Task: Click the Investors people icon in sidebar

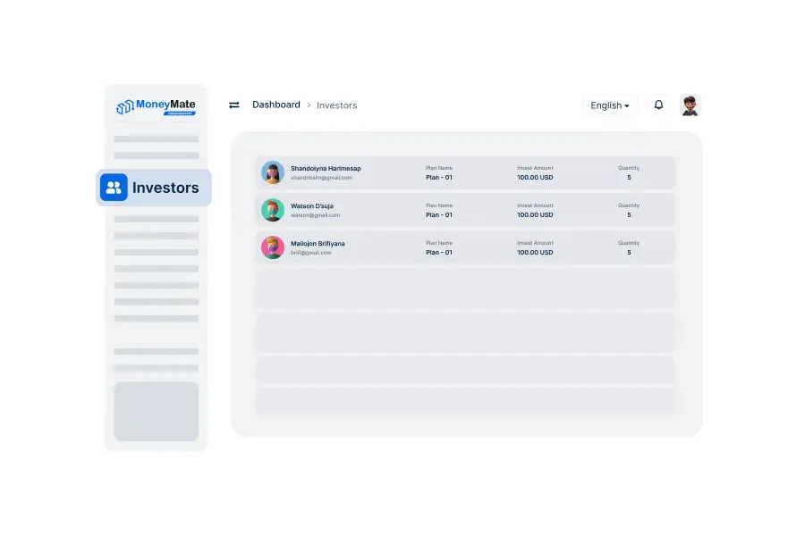Action: pyautogui.click(x=114, y=188)
